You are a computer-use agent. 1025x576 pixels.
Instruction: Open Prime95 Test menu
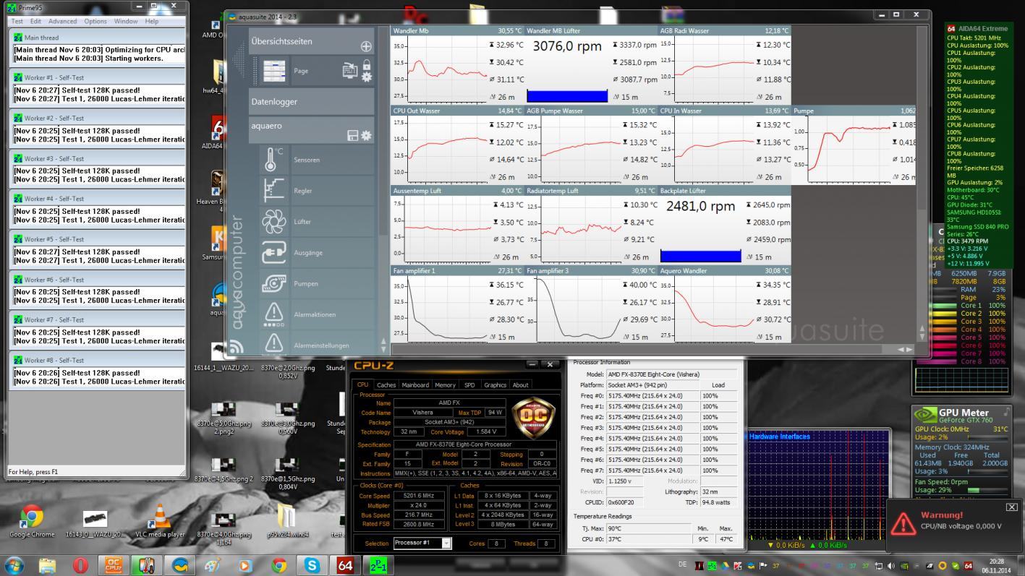[x=17, y=21]
